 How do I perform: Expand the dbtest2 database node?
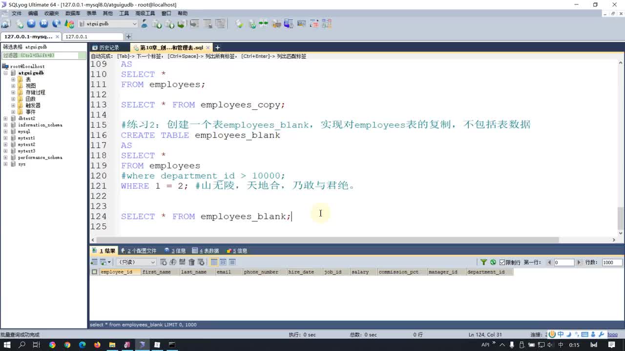[x=5, y=118]
